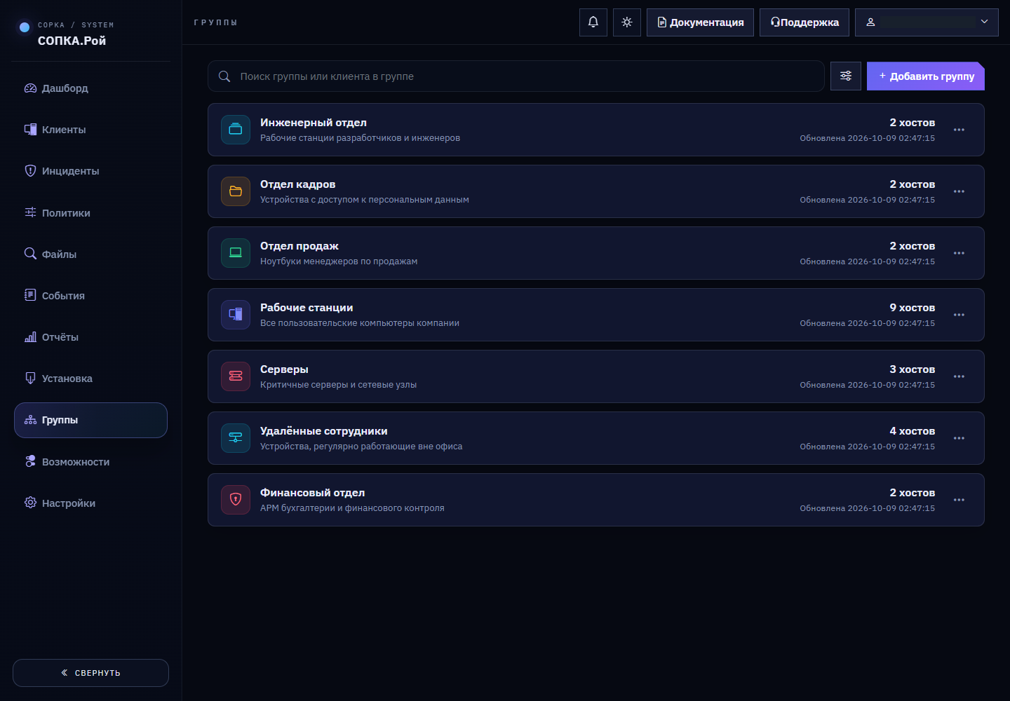Click the Добавить группу button
The image size is (1010, 701).
(926, 76)
